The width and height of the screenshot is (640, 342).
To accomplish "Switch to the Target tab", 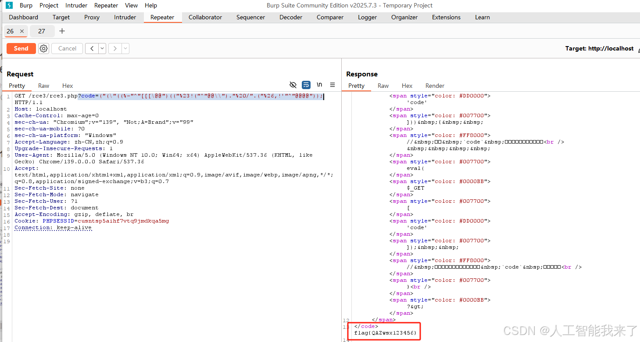I will tap(61, 18).
